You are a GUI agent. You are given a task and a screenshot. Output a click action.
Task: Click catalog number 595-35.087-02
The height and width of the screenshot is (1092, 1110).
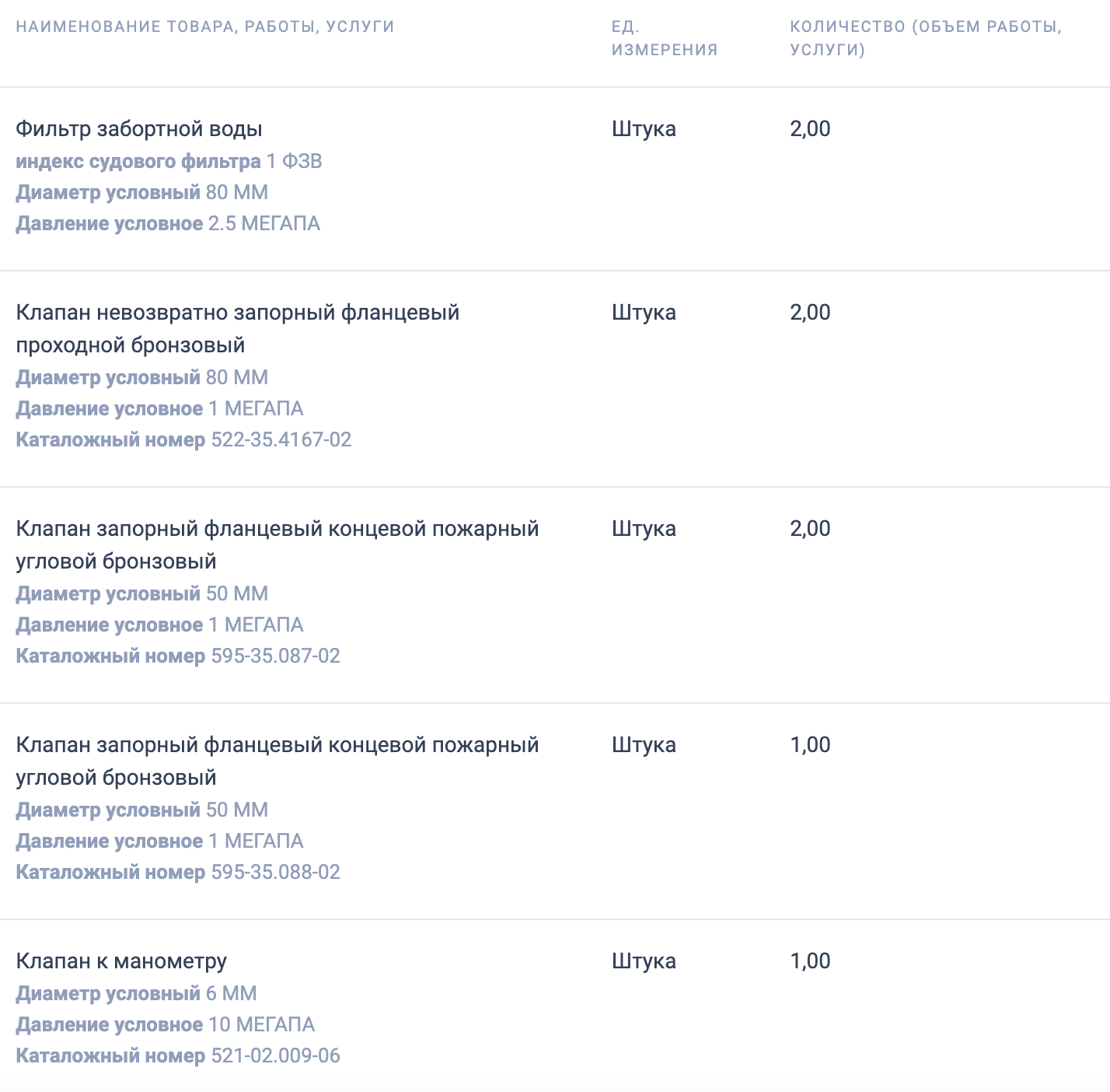pos(276,656)
